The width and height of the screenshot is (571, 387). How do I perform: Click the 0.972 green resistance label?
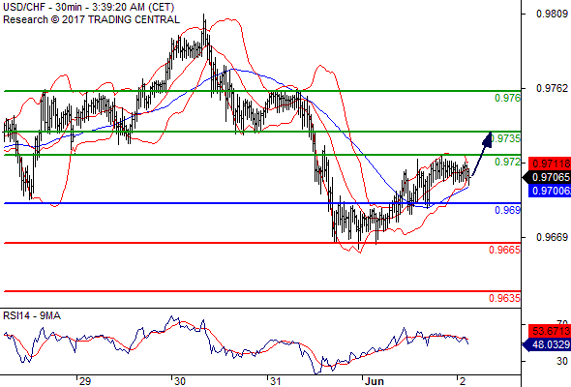pos(507,162)
